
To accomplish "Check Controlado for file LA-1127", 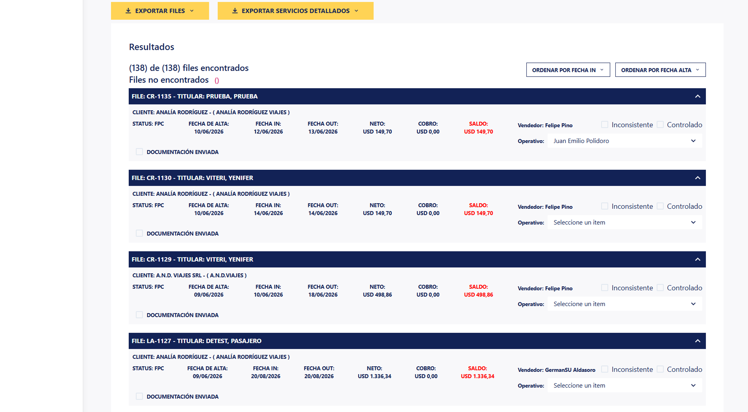I will [x=660, y=369].
